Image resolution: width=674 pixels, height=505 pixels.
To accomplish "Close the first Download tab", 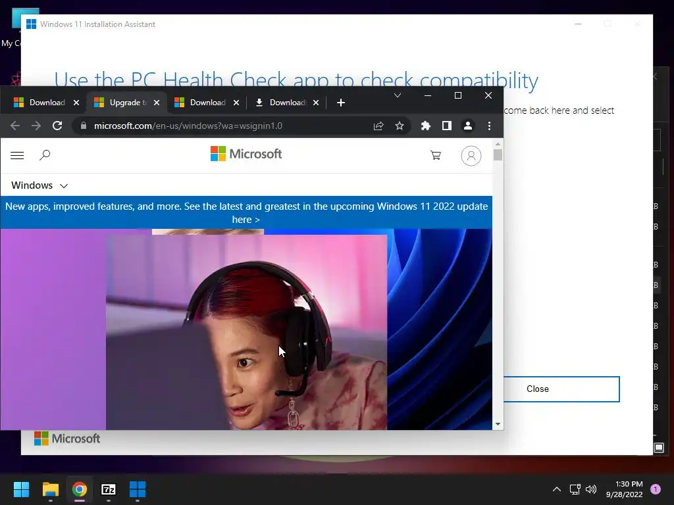I will 76,103.
